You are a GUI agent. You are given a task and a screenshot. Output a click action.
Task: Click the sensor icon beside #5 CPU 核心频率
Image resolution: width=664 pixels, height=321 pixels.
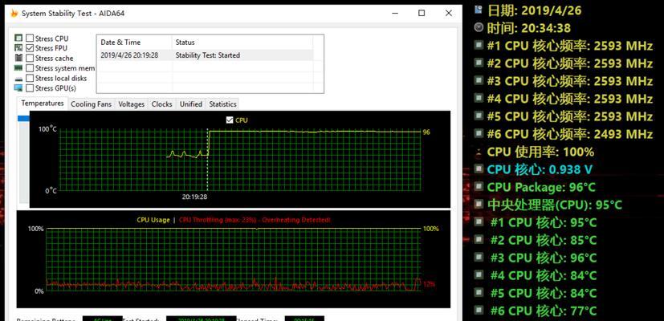(x=479, y=116)
